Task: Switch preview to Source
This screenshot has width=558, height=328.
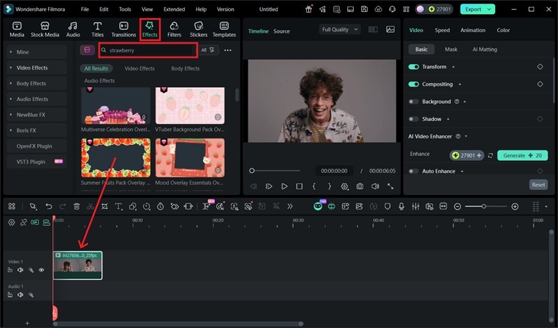Action: tap(282, 31)
